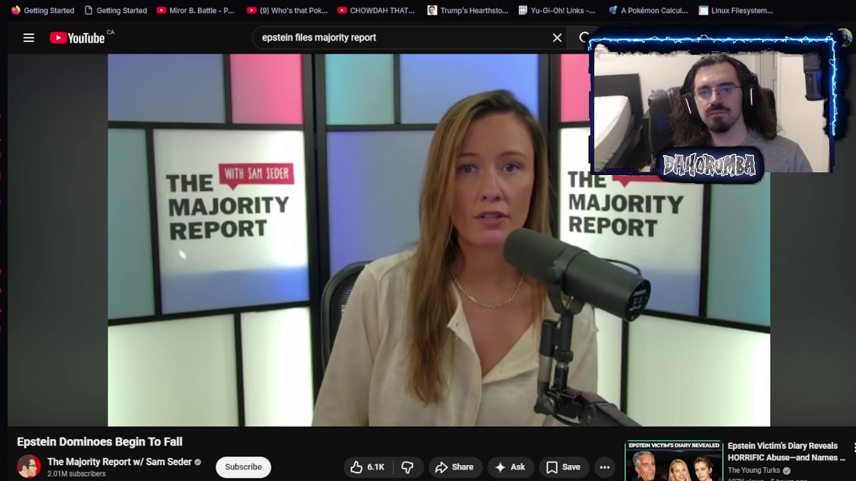The width and height of the screenshot is (856, 481).
Task: Go to the YouTube home logo
Action: (78, 38)
